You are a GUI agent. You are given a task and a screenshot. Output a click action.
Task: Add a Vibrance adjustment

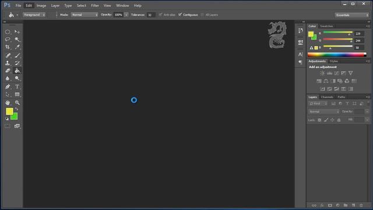click(x=351, y=73)
